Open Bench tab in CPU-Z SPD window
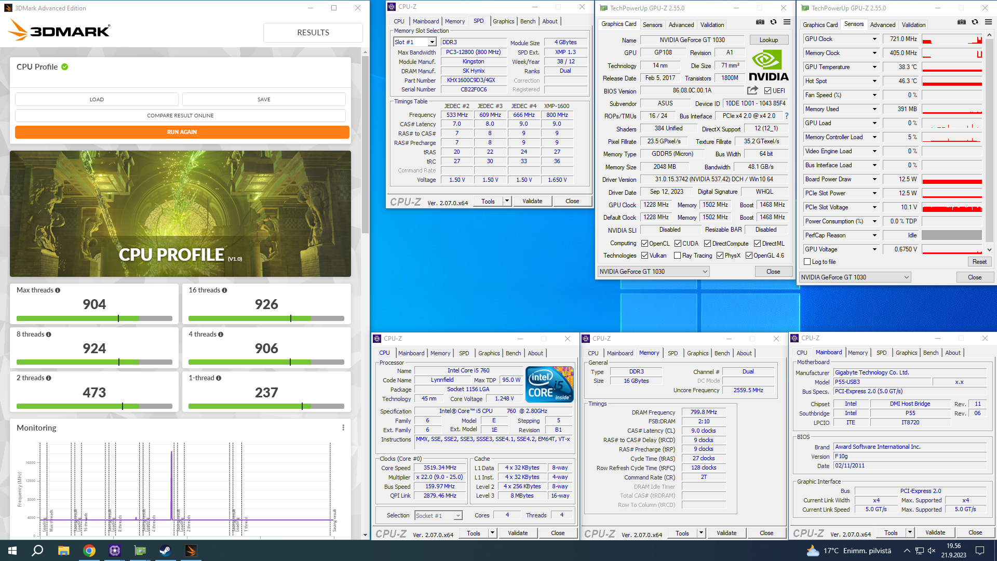Screen dimensions: 997x561 tap(528, 21)
